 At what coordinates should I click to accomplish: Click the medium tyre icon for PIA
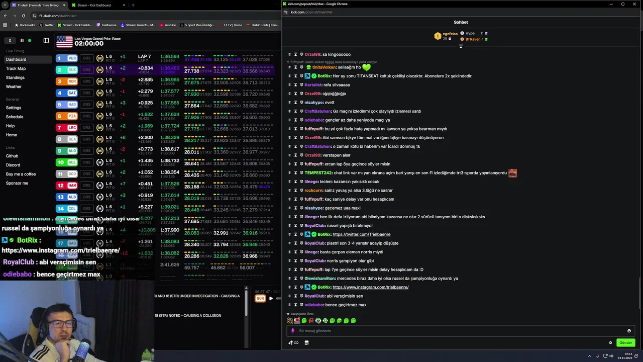100,116
